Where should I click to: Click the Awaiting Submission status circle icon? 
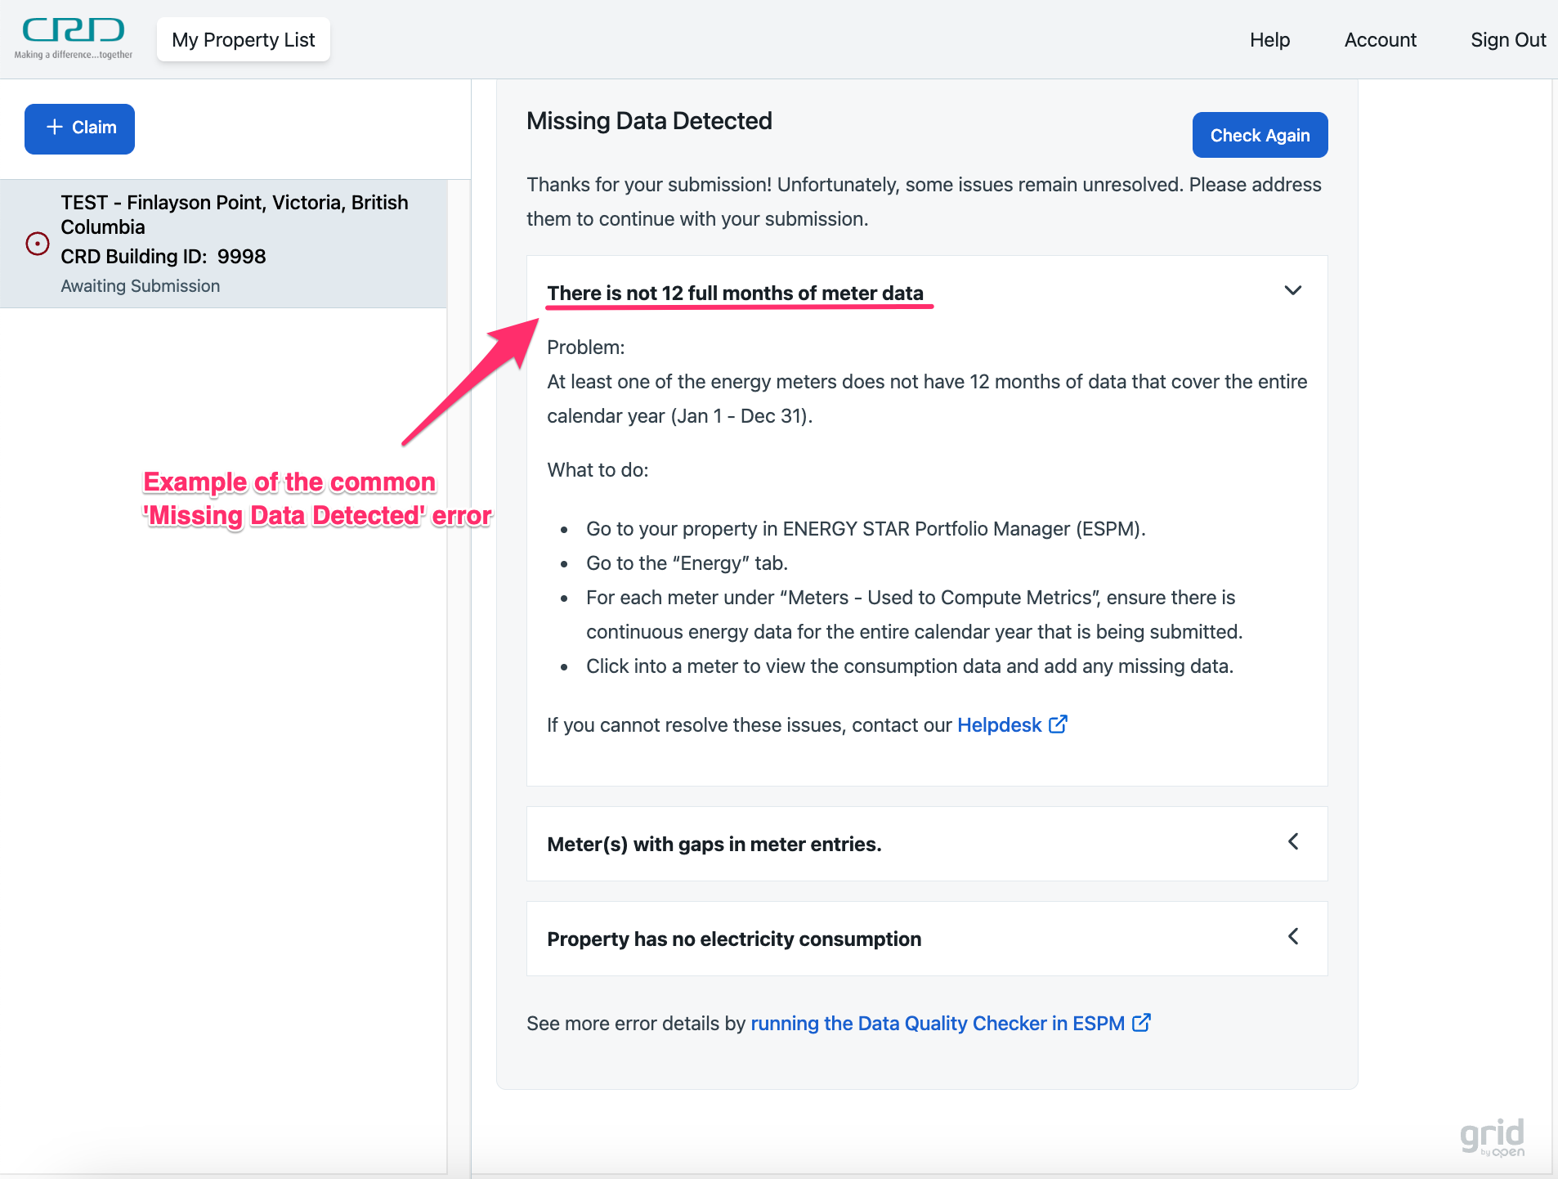(38, 244)
